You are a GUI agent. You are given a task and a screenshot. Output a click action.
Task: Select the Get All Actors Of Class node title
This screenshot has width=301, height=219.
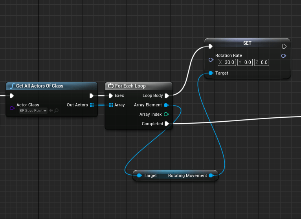tap(40, 86)
